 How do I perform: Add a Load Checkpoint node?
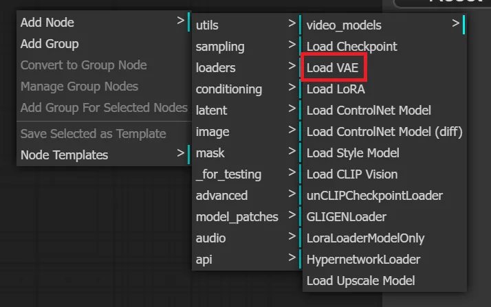[382, 47]
